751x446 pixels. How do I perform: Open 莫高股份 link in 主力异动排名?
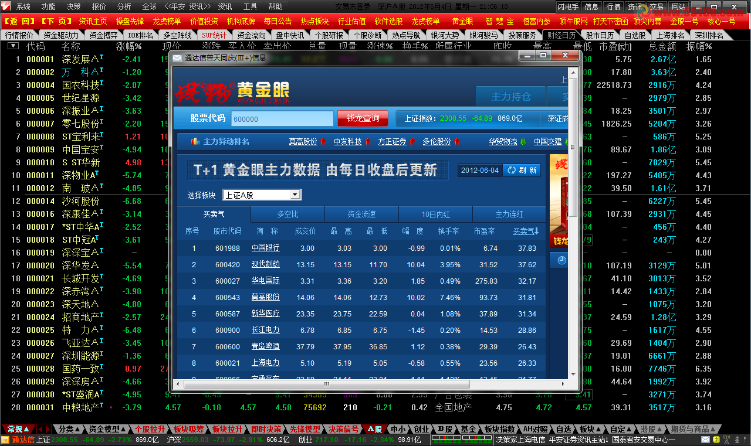[x=303, y=141]
